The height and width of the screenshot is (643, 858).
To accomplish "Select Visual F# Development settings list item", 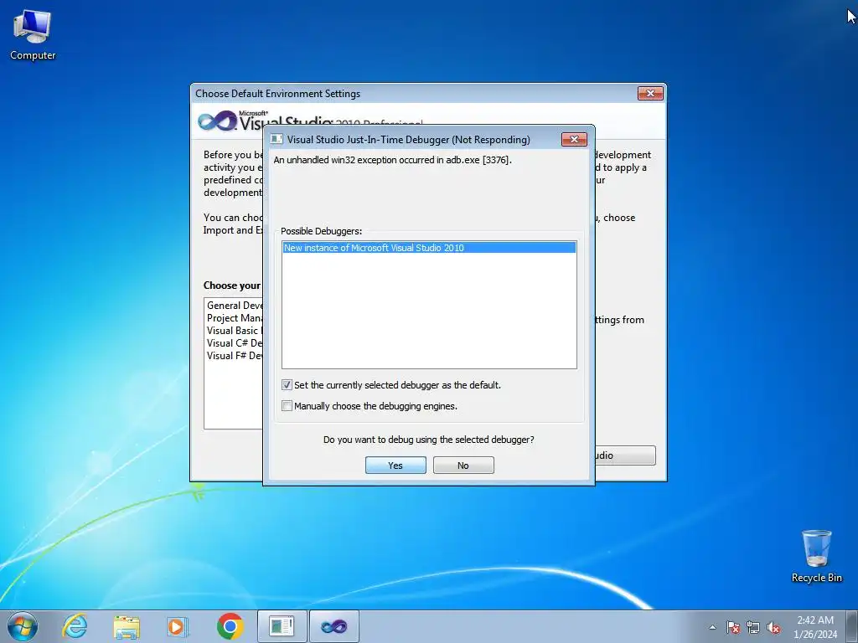I will pos(235,356).
